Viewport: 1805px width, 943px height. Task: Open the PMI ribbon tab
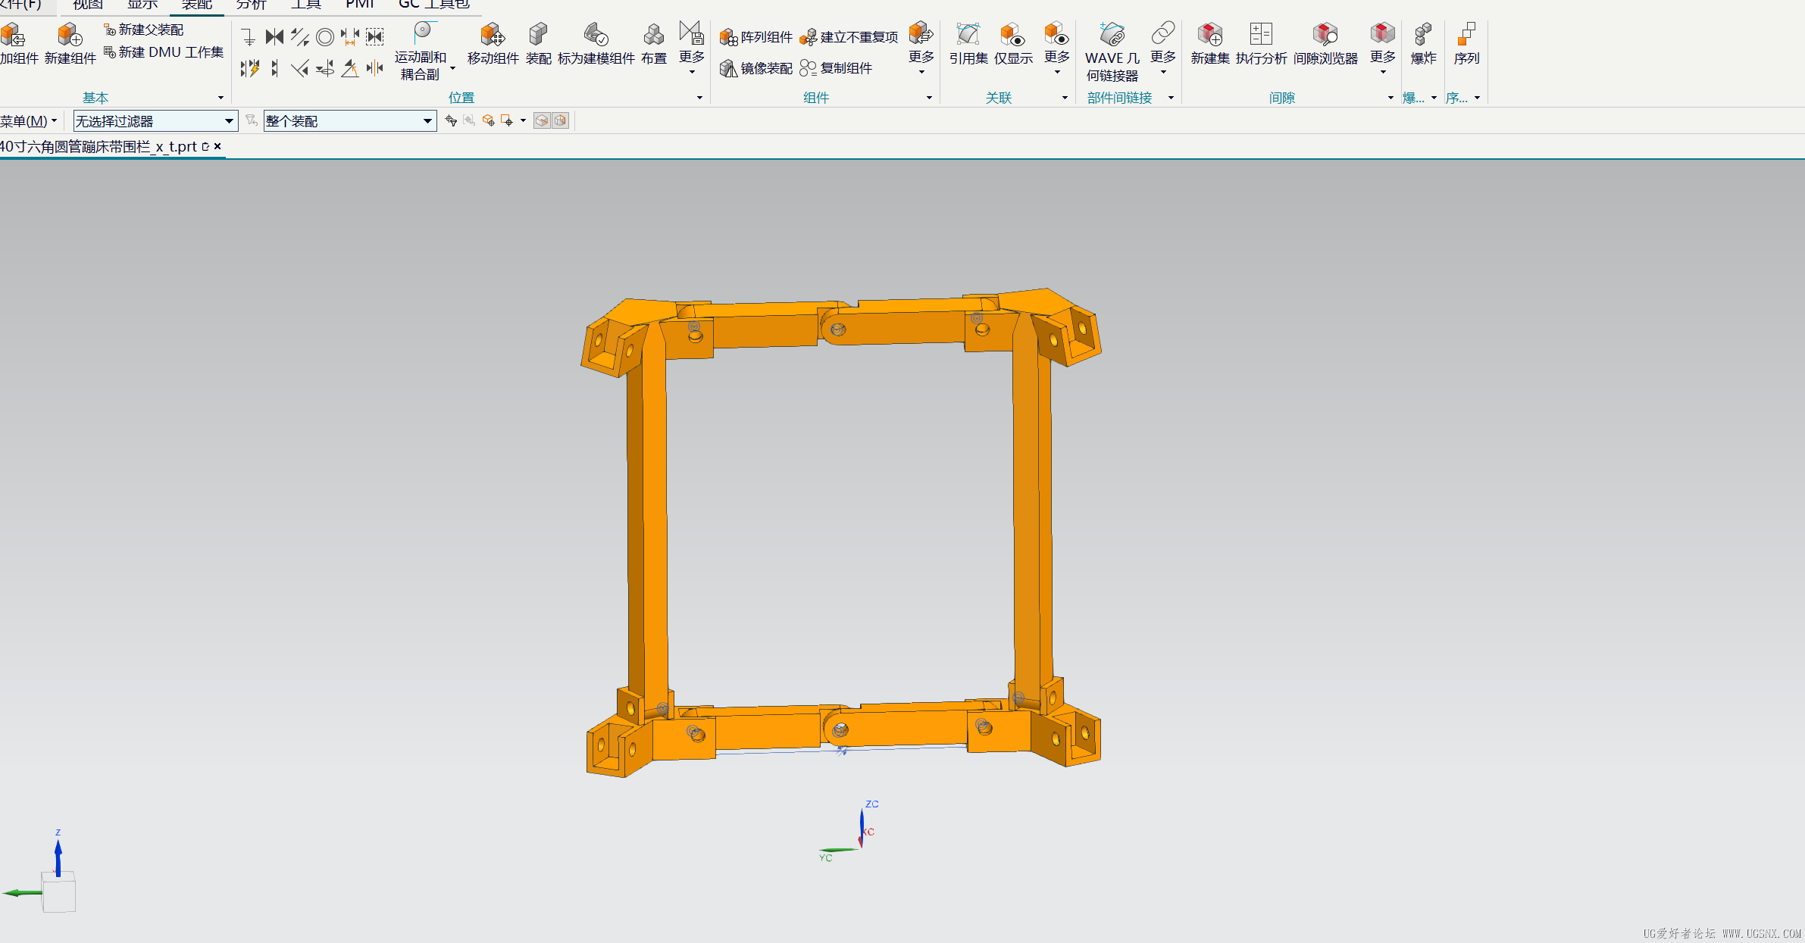coord(360,5)
